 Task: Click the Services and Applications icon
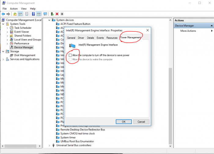(x=8, y=59)
